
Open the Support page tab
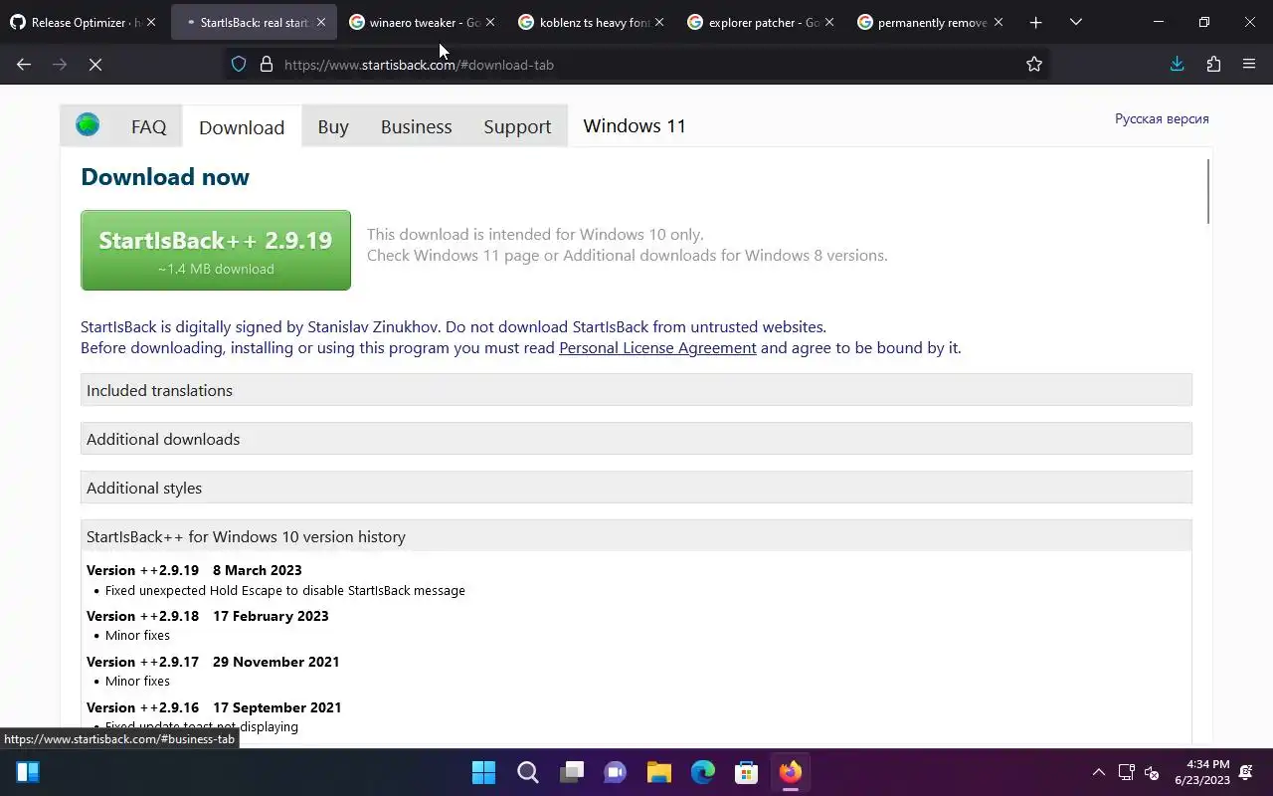click(x=517, y=126)
